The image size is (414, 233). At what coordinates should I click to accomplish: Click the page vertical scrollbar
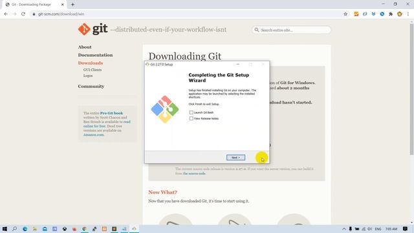point(411,90)
